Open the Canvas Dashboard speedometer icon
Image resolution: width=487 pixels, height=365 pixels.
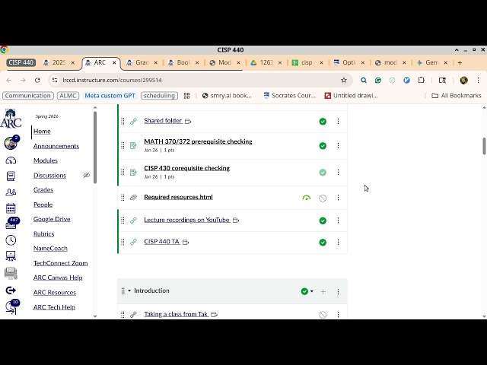(x=11, y=160)
